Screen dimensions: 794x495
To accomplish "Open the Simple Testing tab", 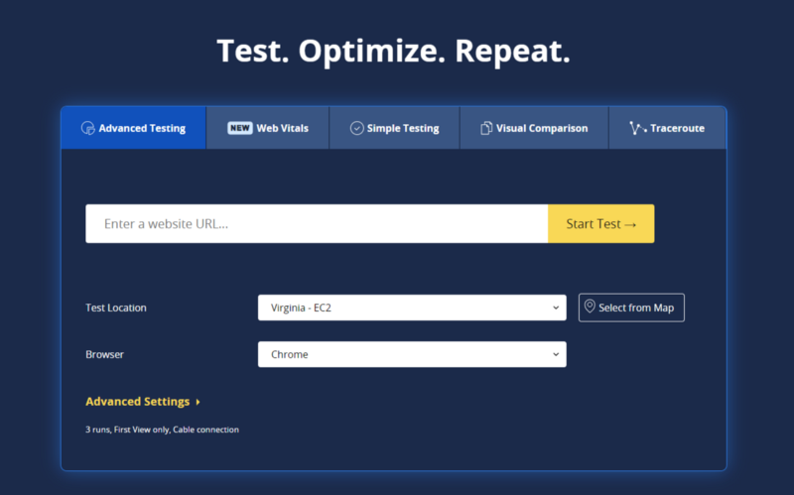I will (394, 128).
